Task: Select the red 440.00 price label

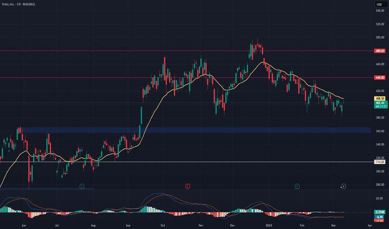Action: (x=379, y=78)
